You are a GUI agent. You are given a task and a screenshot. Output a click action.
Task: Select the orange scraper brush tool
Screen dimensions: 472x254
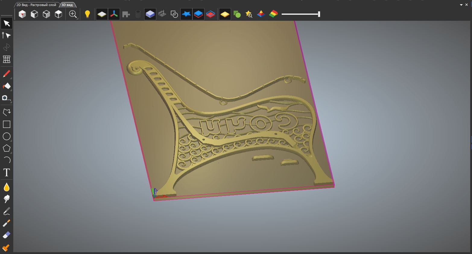pyautogui.click(x=7, y=247)
